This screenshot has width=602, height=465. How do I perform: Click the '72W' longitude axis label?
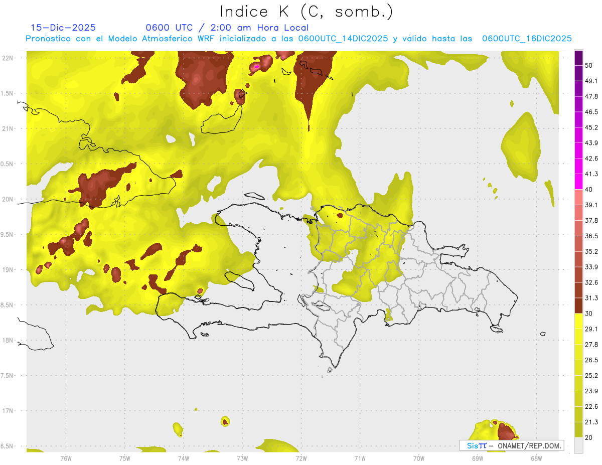(x=301, y=458)
